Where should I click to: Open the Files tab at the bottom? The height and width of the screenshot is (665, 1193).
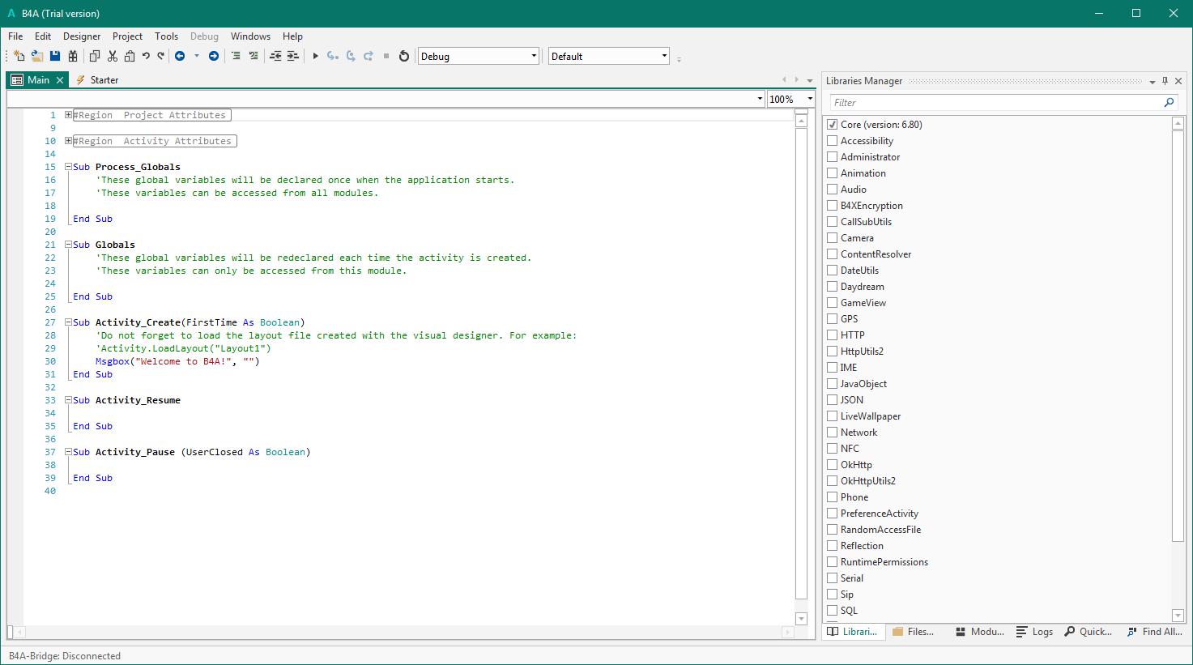pyautogui.click(x=914, y=632)
